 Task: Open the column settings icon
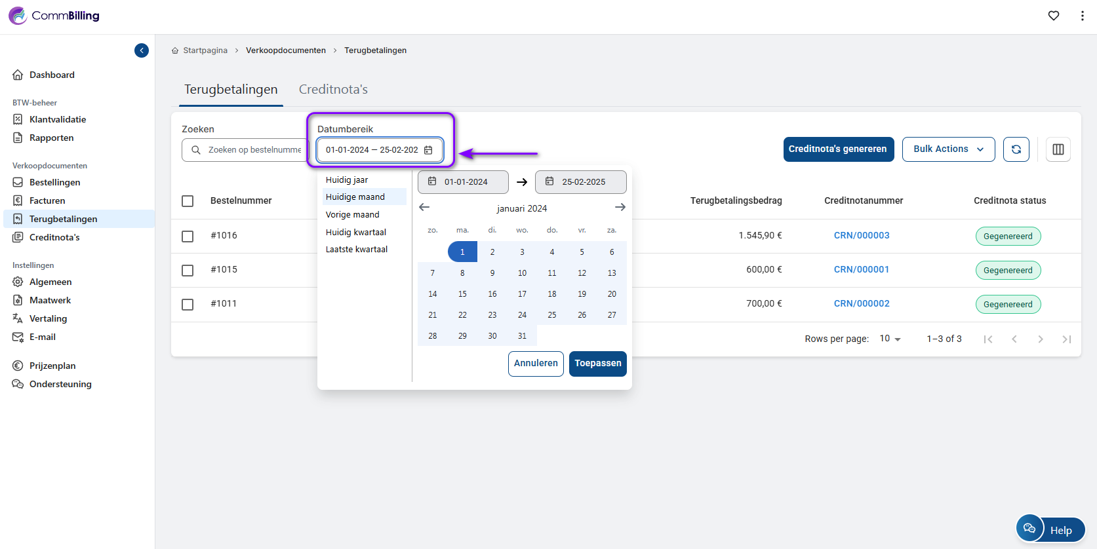point(1058,149)
